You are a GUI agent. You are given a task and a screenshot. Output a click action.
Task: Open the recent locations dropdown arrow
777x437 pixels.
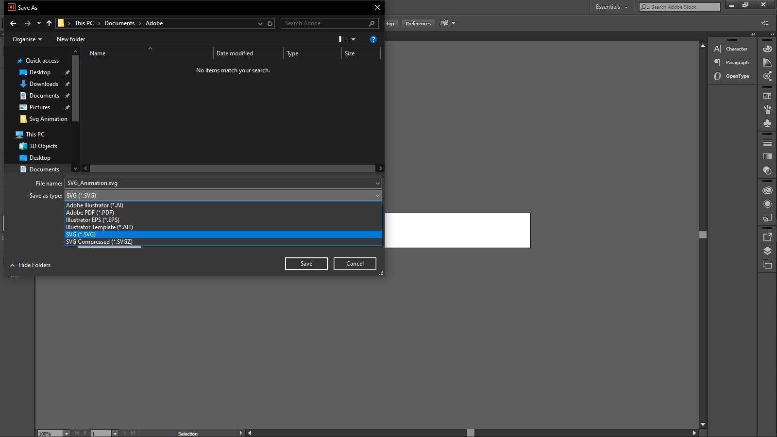click(39, 23)
